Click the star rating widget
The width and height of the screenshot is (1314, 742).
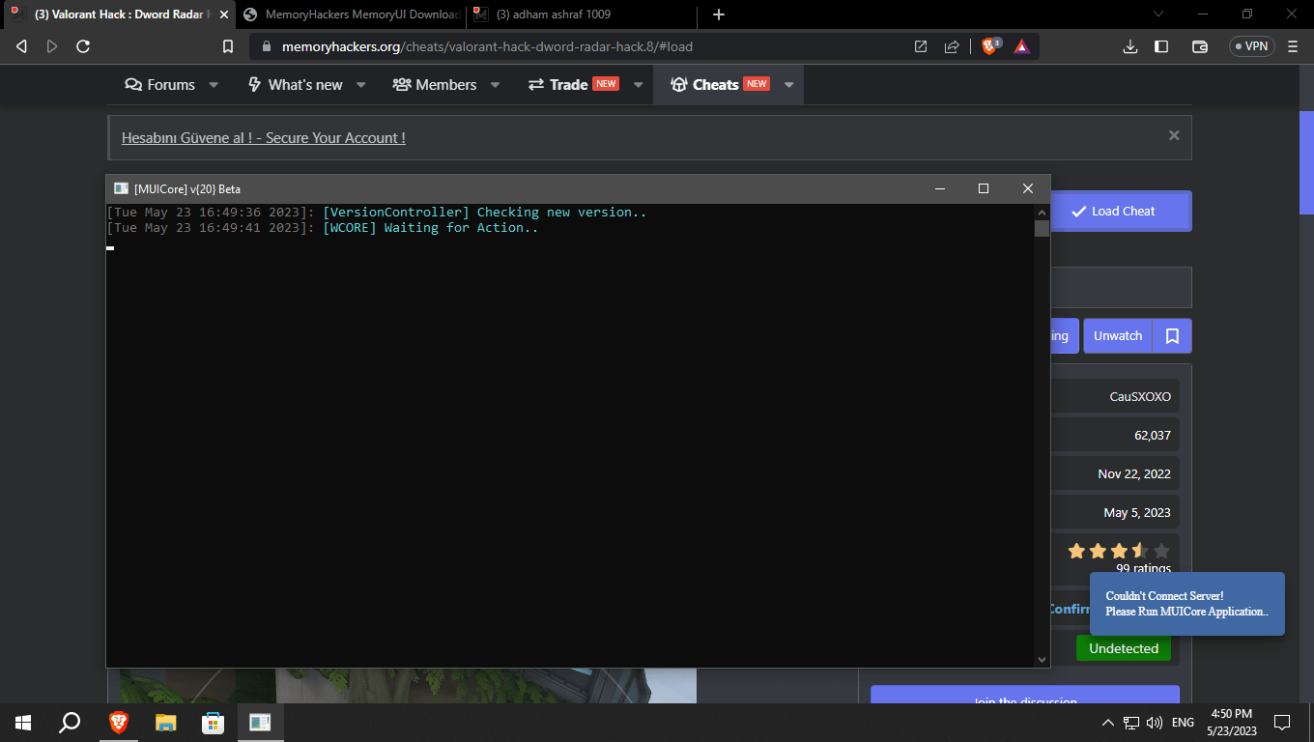(1119, 552)
